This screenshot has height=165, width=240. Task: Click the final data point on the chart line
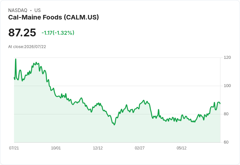[220, 104]
